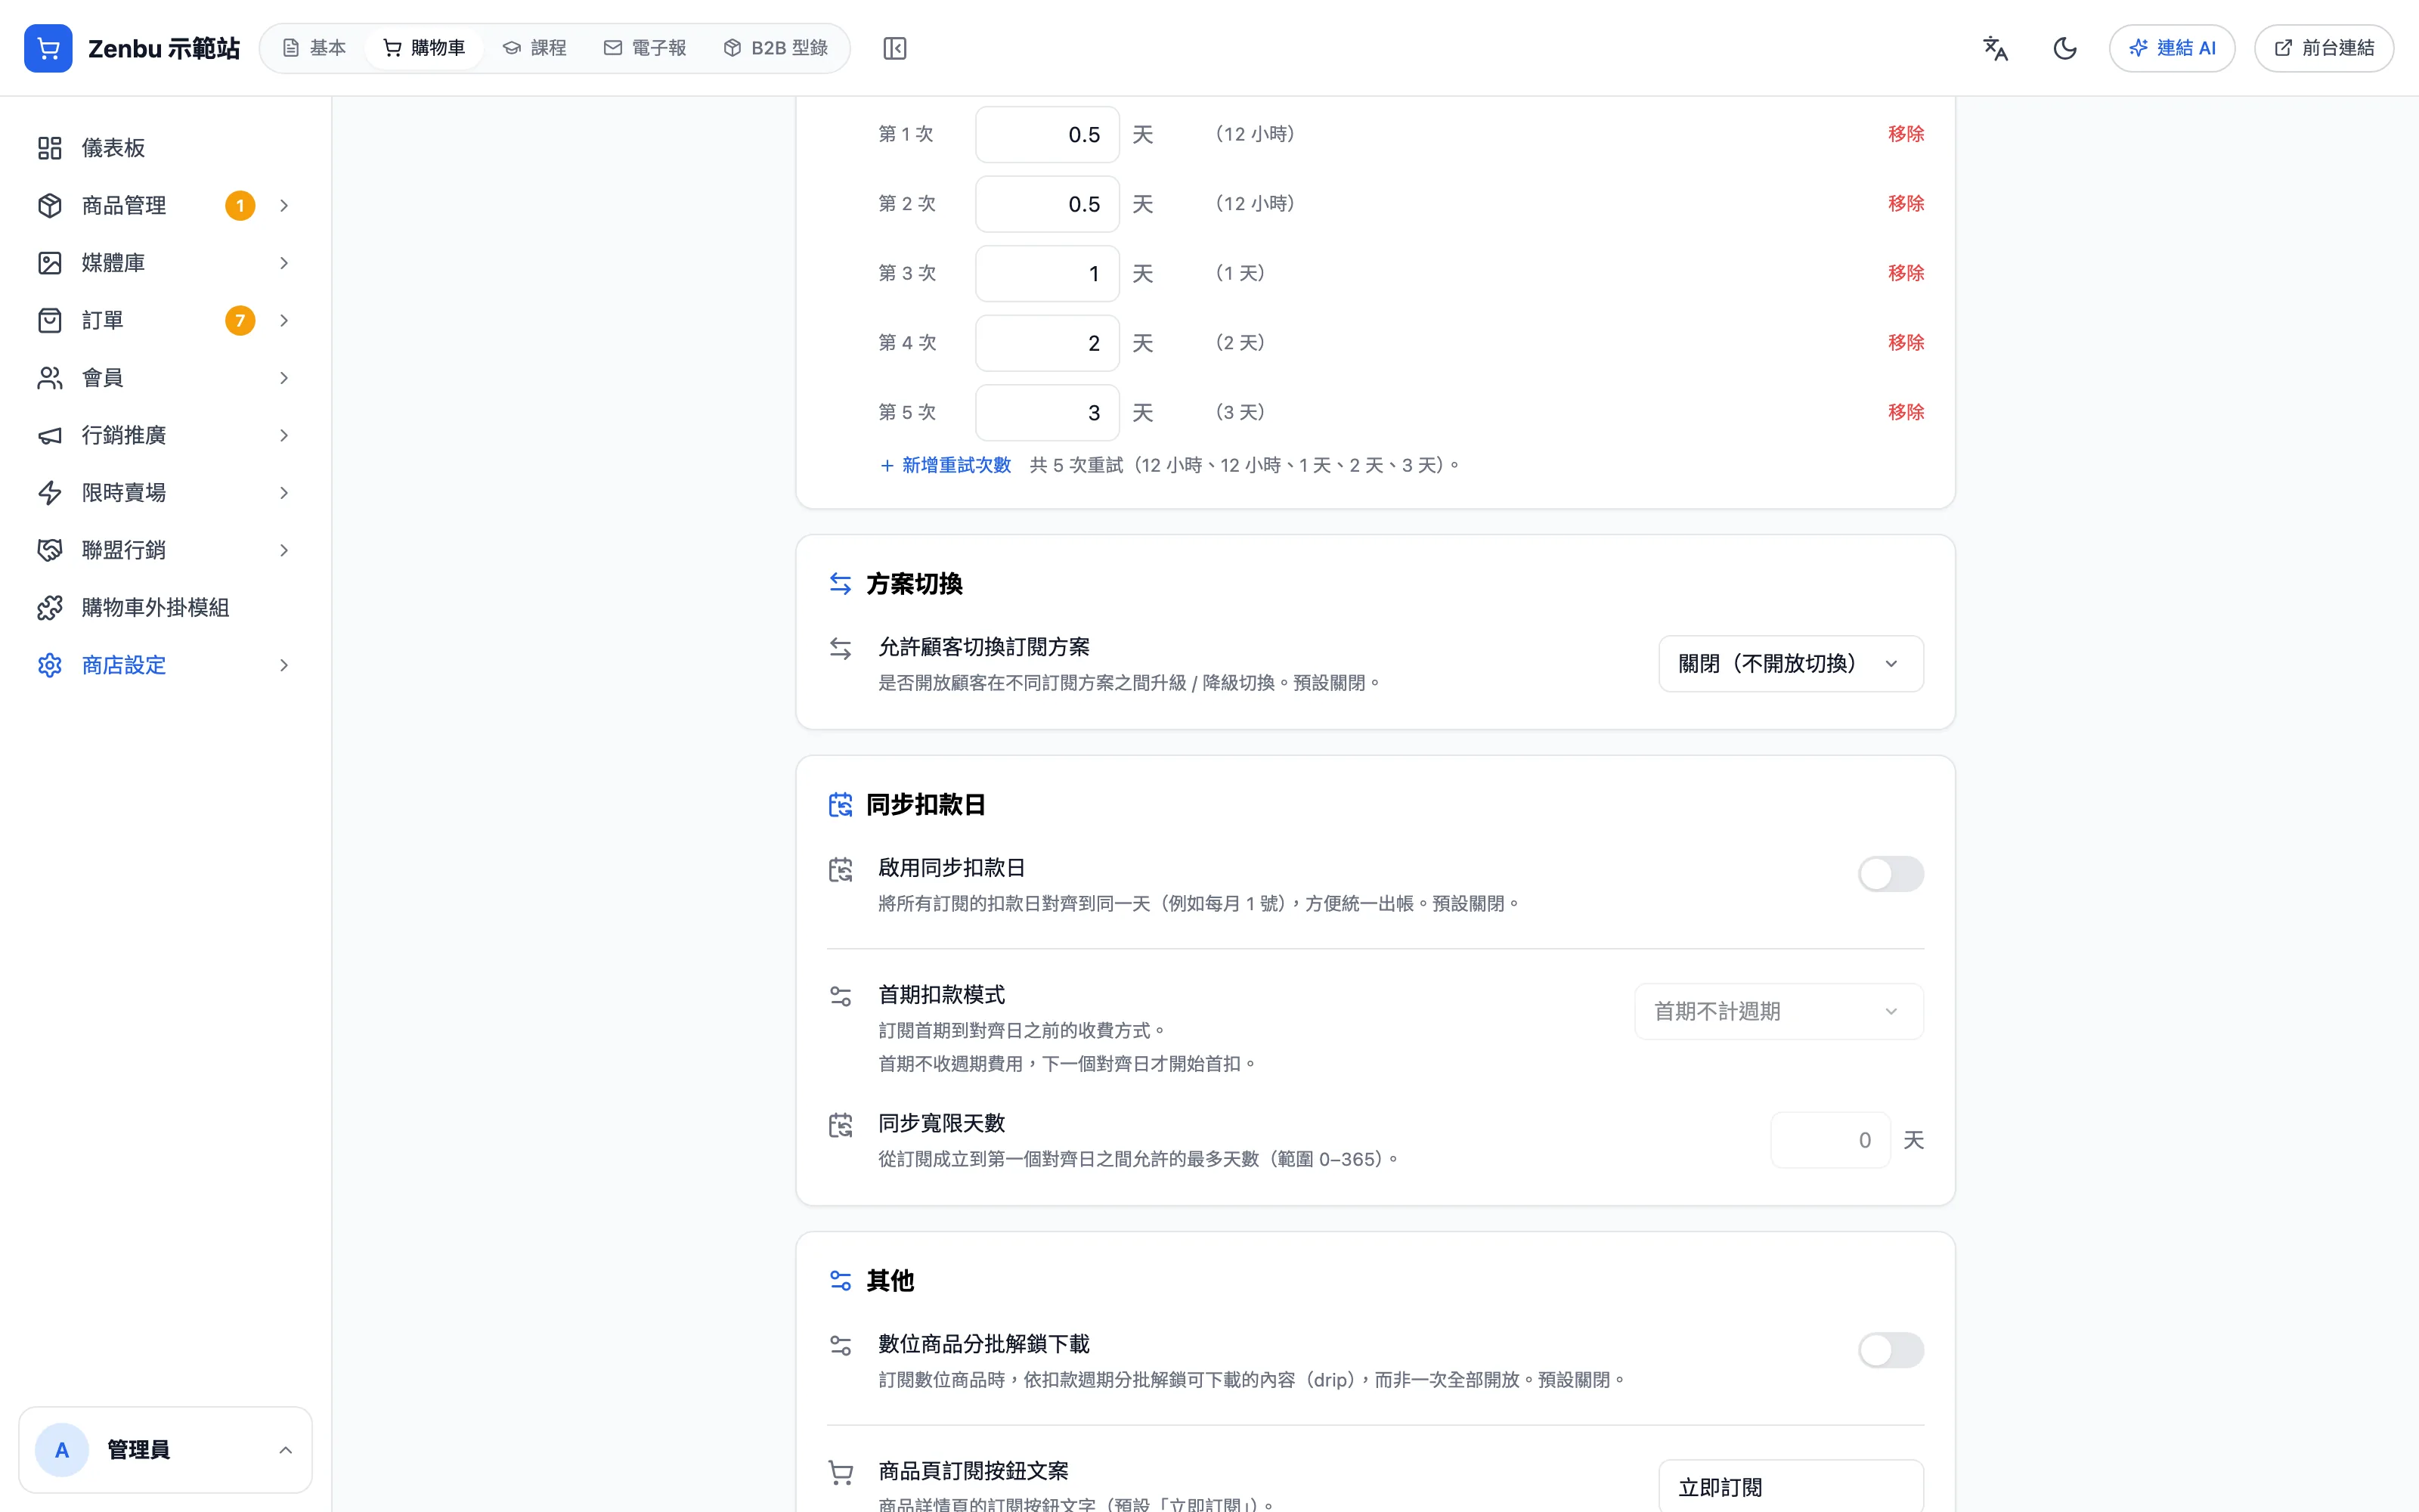Click the 聯盟行銷 handshake icon
The image size is (2419, 1512).
[50, 550]
